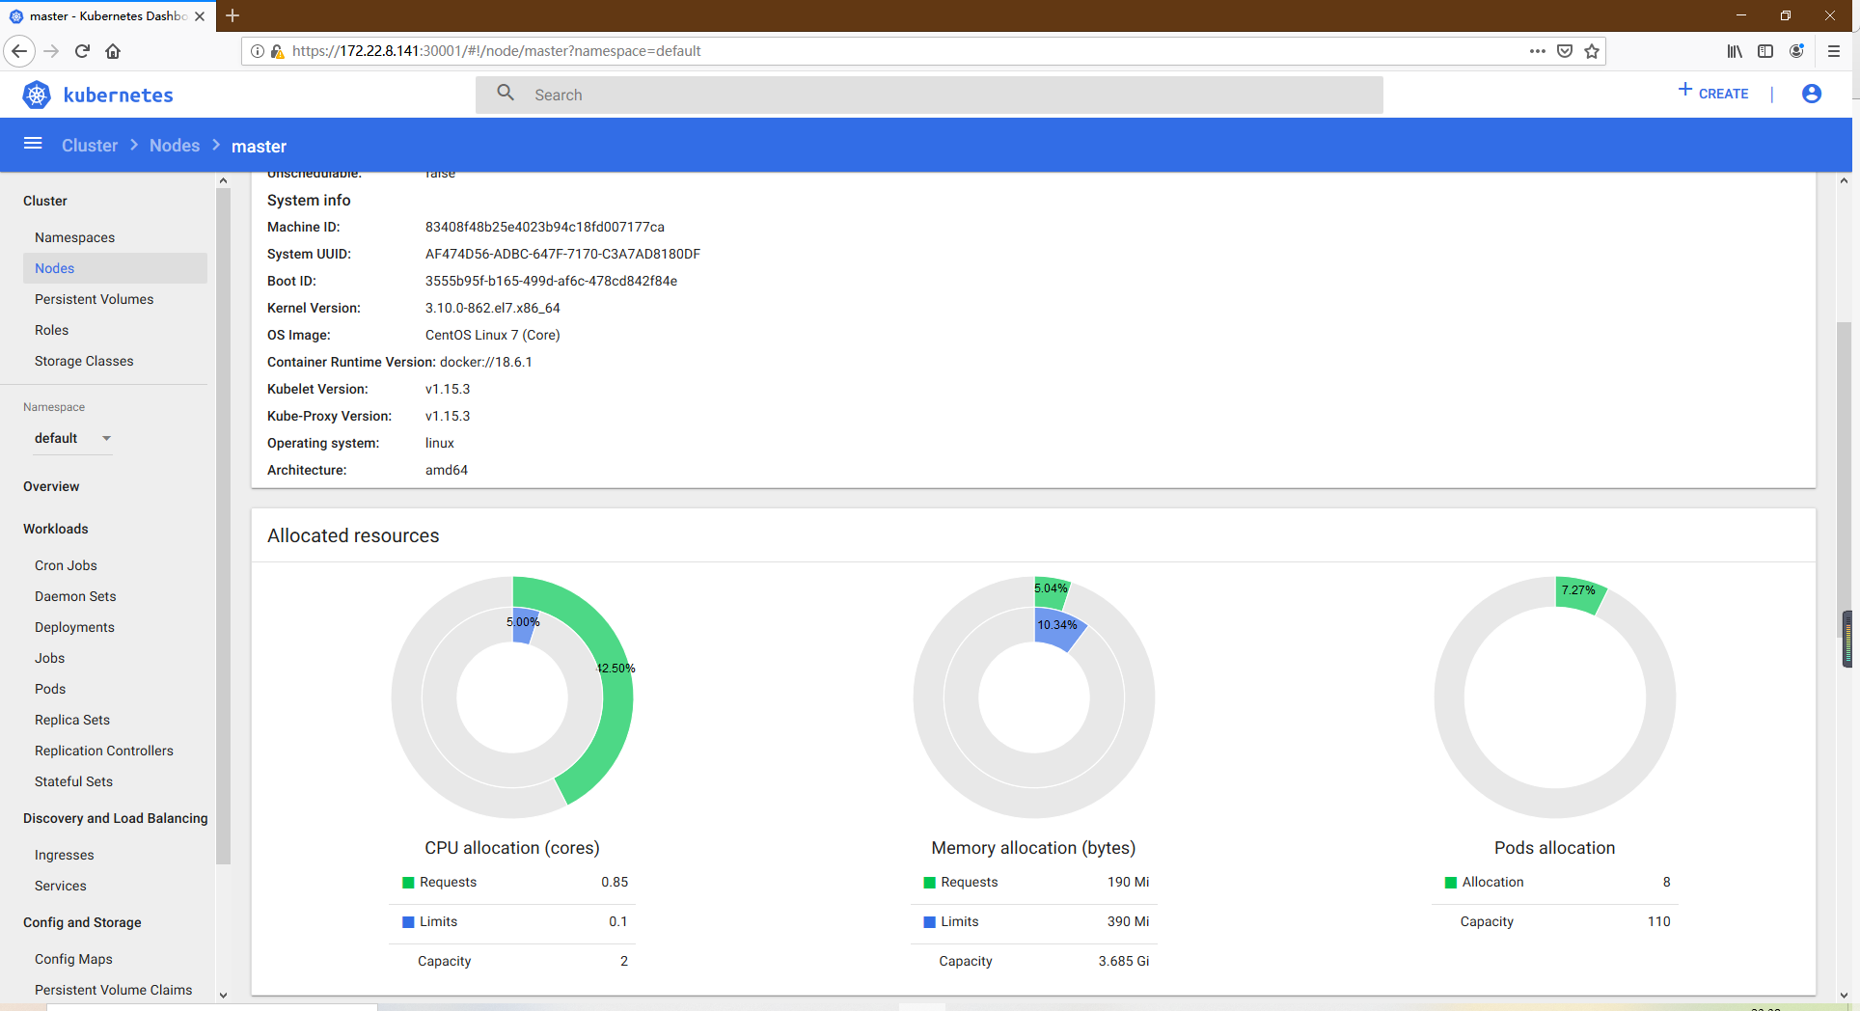
Task: Open Firefox library icon
Action: [1735, 51]
